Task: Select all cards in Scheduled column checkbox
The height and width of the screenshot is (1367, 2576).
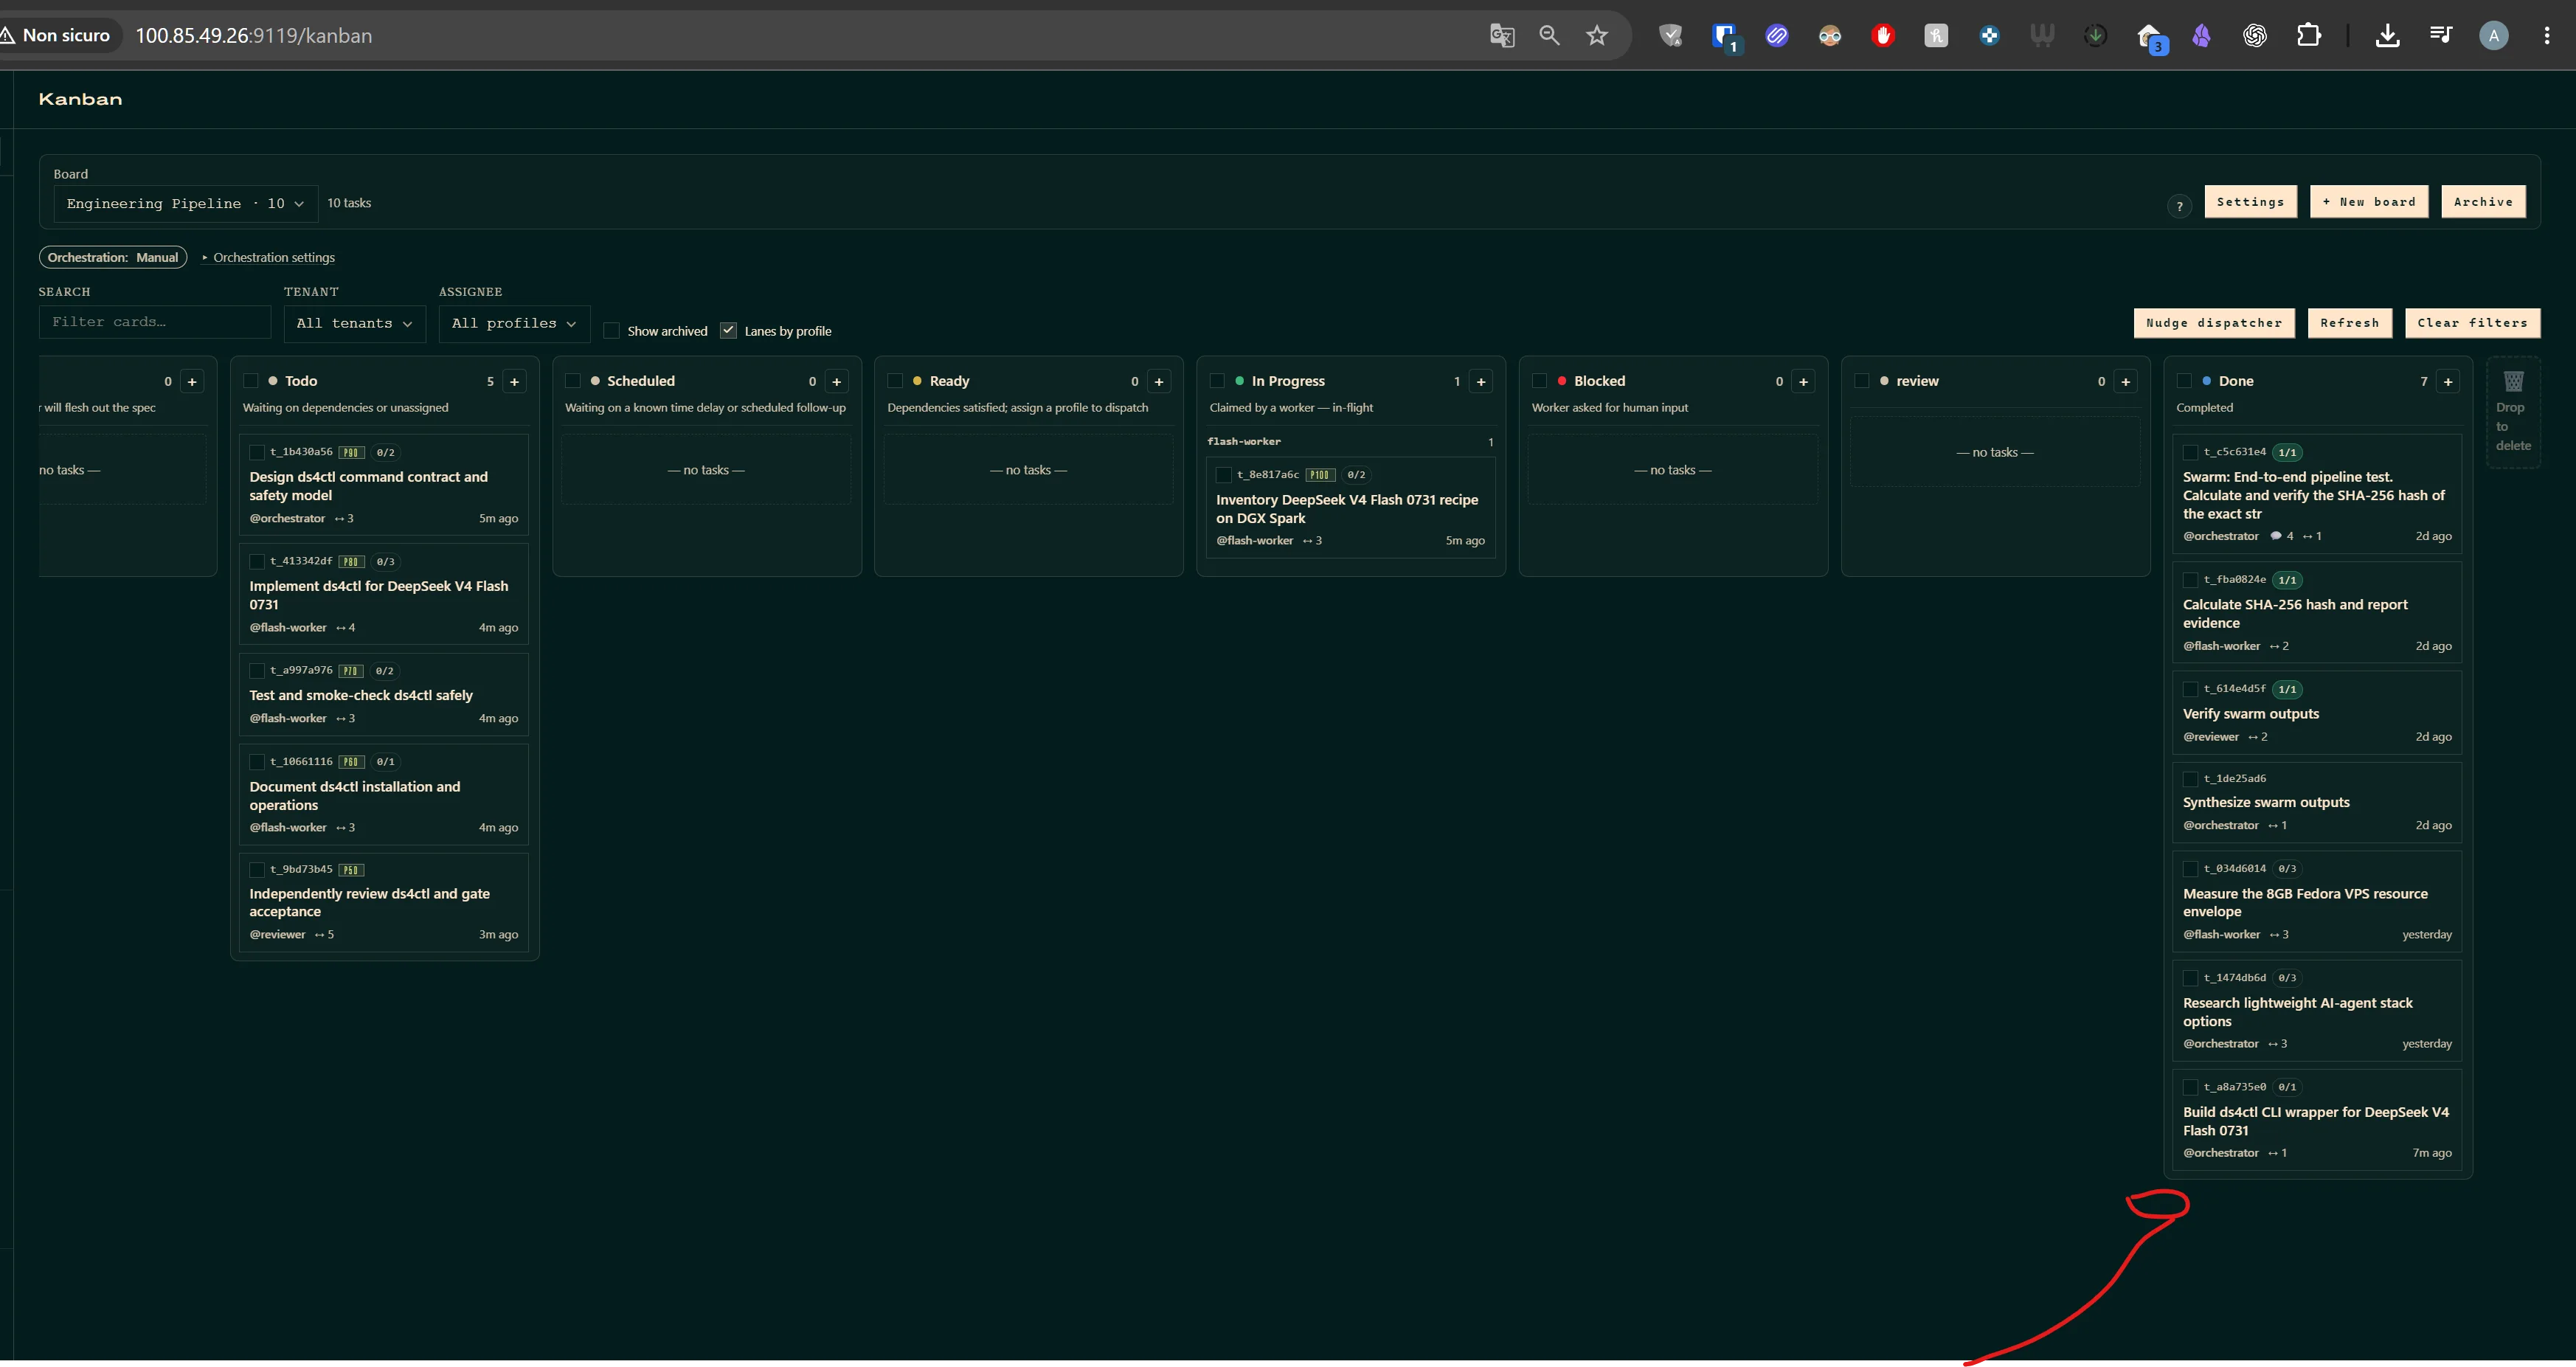Action: (x=573, y=381)
